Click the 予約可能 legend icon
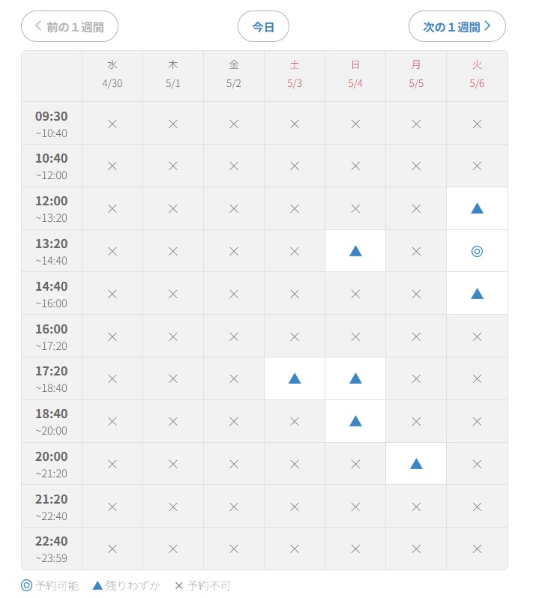 26,585
